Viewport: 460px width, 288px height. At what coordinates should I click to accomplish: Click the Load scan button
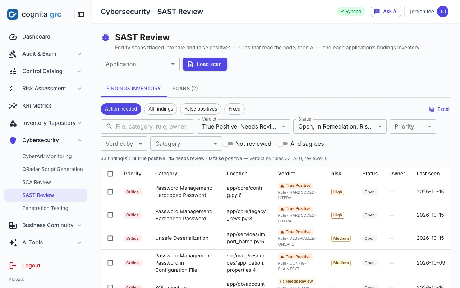click(205, 64)
